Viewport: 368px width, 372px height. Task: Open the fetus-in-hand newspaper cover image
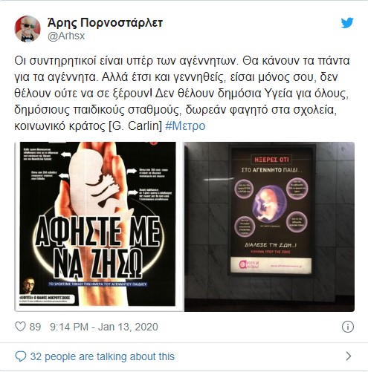[x=98, y=226]
